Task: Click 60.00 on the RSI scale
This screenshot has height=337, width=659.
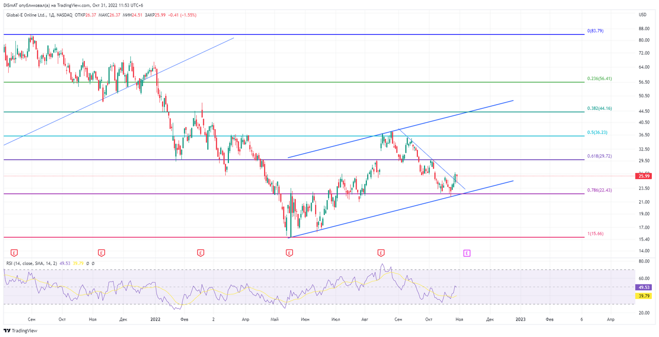Action: [644, 279]
